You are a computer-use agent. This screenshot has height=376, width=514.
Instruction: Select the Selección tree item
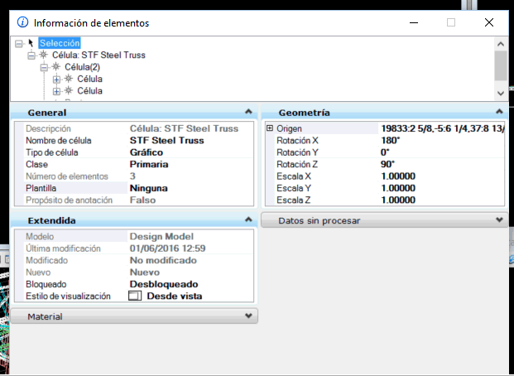(x=60, y=43)
